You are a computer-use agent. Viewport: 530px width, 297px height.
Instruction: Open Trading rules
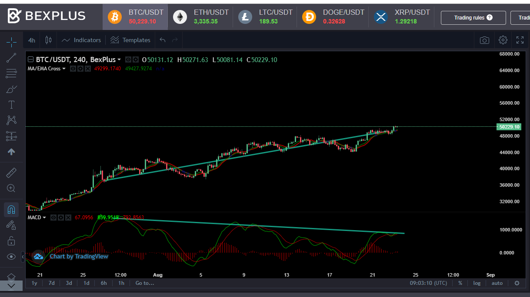pos(473,18)
